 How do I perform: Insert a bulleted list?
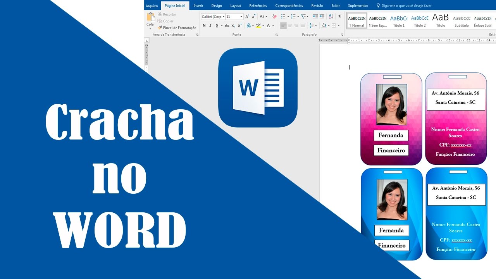(x=283, y=17)
